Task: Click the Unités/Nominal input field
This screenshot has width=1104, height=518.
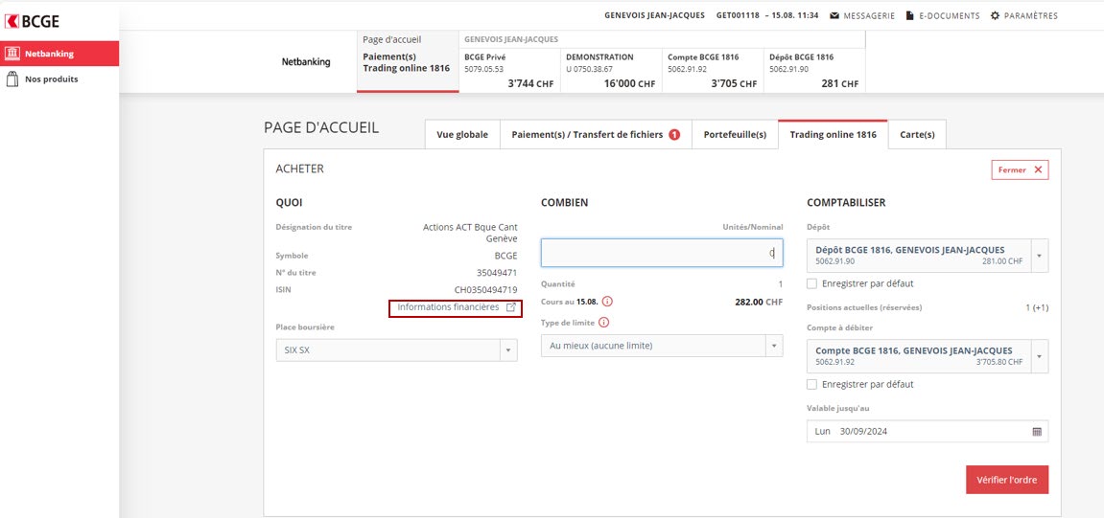Action: coord(662,253)
